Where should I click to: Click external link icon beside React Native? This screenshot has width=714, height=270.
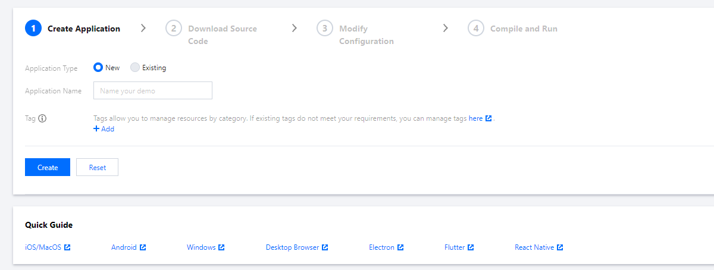click(560, 247)
